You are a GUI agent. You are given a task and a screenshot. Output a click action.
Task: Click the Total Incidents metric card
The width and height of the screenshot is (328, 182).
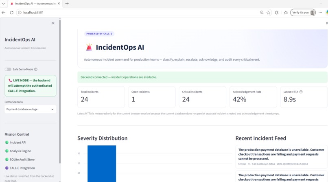coord(101,97)
